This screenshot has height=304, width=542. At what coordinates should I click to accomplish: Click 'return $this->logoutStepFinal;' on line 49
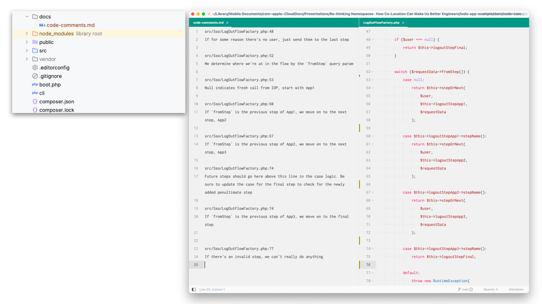(435, 48)
